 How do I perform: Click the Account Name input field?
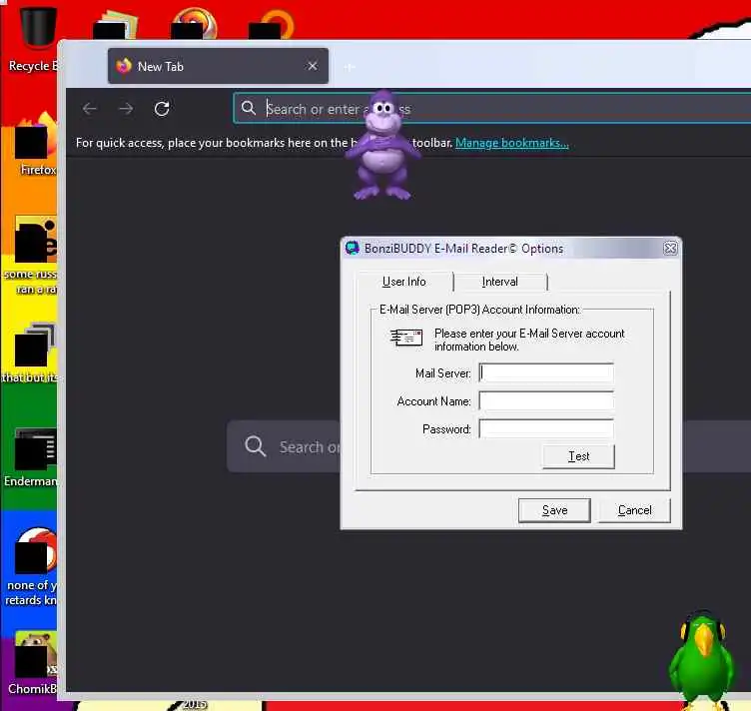(546, 401)
